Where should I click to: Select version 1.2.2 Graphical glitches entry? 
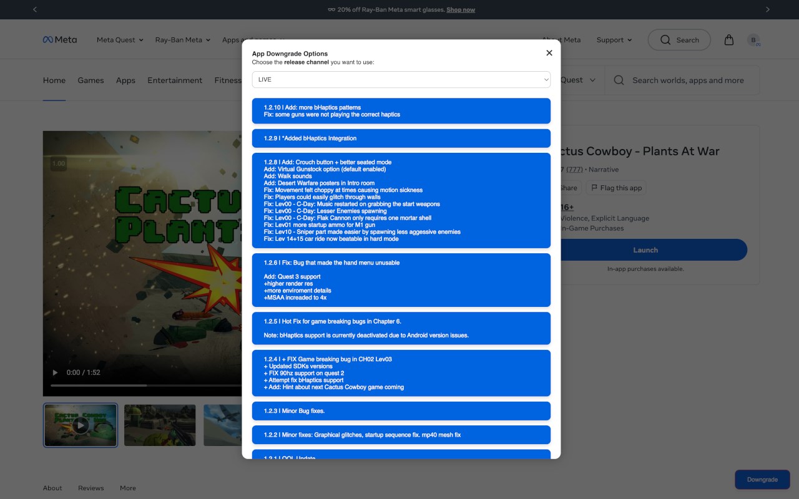401,435
